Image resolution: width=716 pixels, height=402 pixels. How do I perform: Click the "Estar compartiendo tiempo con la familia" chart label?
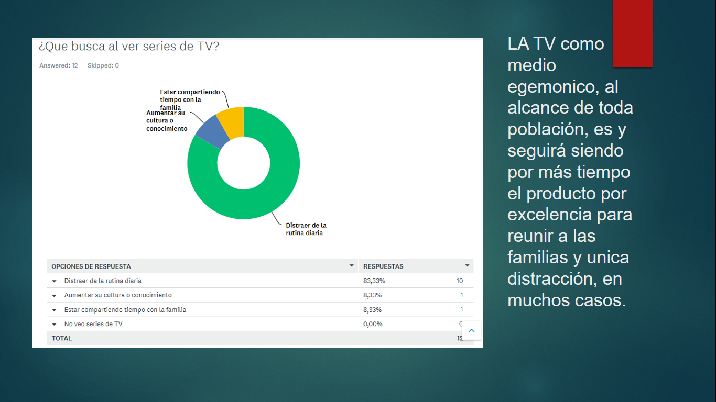(190, 99)
